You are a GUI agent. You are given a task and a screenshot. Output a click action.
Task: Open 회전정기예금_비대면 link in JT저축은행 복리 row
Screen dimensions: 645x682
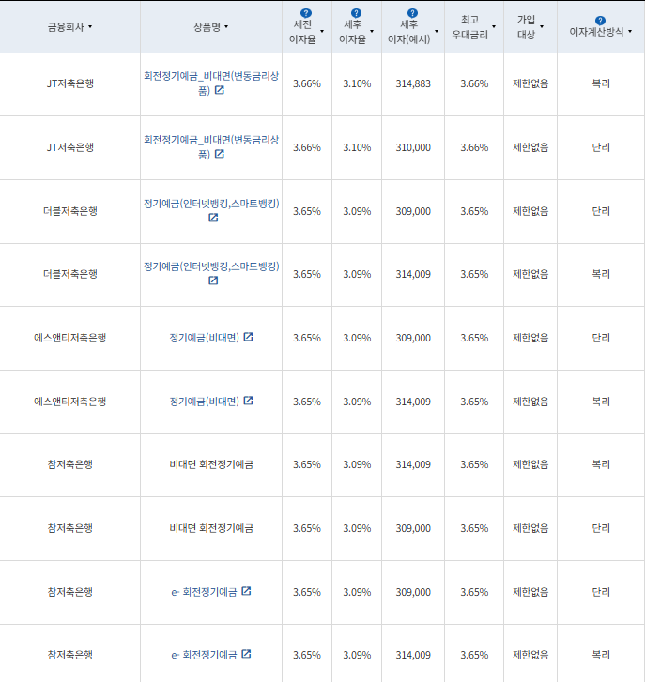pyautogui.click(x=211, y=83)
